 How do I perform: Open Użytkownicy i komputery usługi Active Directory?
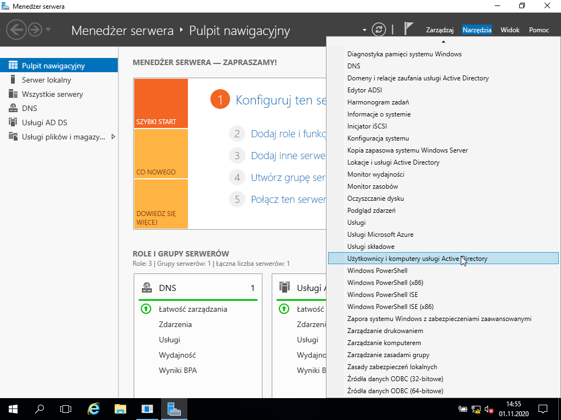tap(443, 258)
